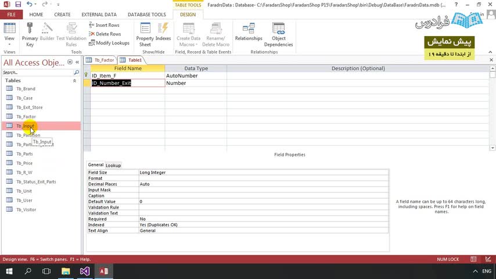Collapse the navigation pane with the double chevron
Viewport: 496px width, 279px height.
coord(77,62)
